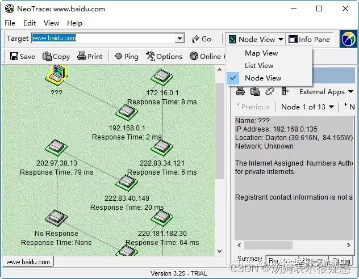
Task: Select List View from the menu
Action: coord(259,66)
